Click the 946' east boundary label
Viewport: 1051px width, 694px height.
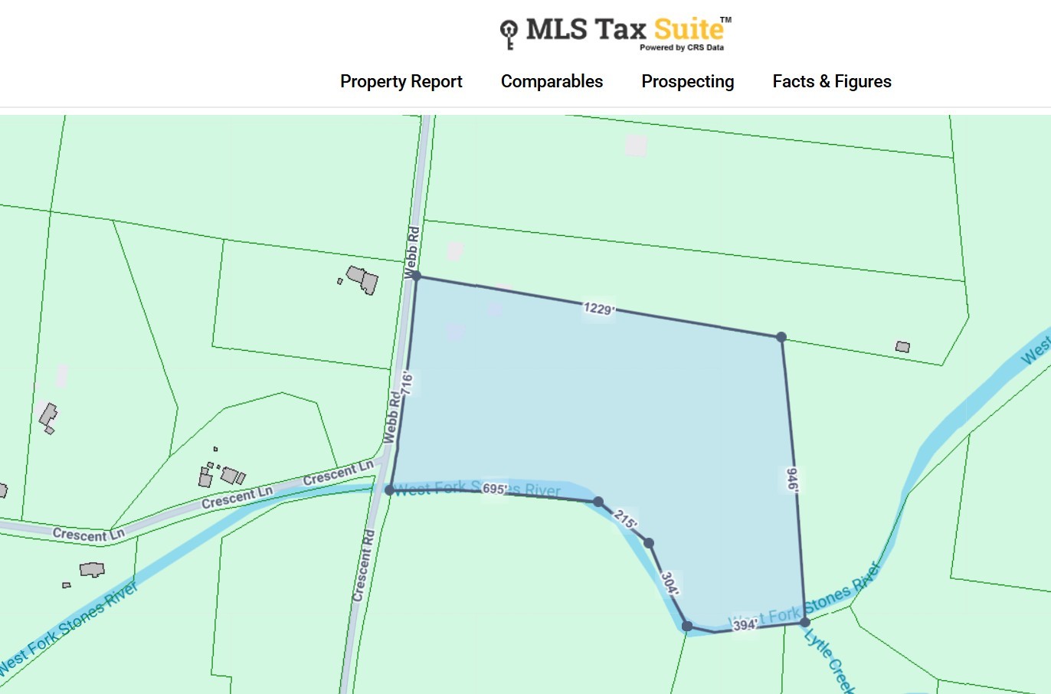[x=792, y=479]
